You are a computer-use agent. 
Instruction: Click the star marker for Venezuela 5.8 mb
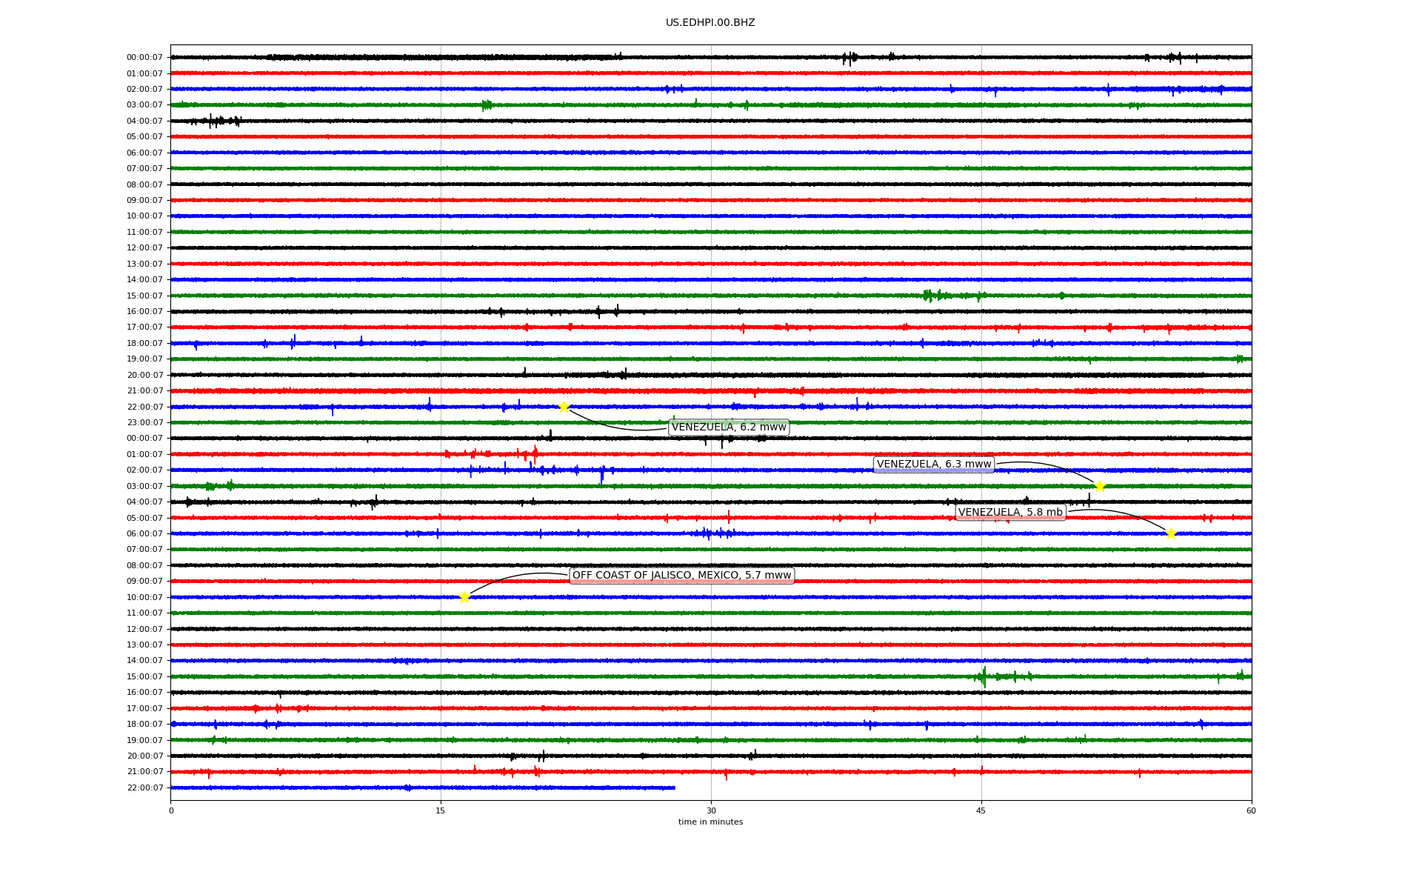click(x=1170, y=533)
